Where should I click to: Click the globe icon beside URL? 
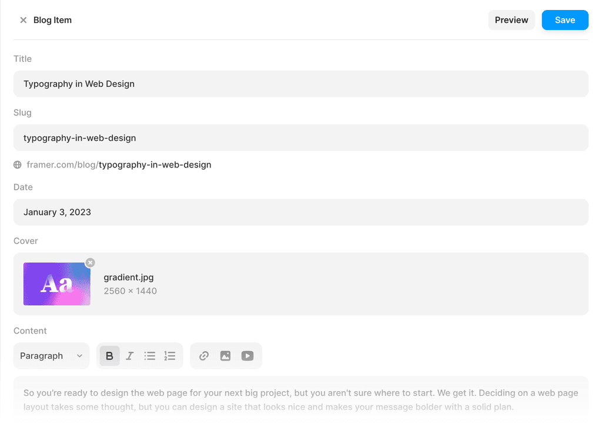pos(18,165)
